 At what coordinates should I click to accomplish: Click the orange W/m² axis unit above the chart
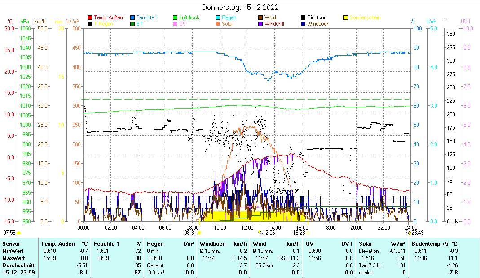(73, 22)
